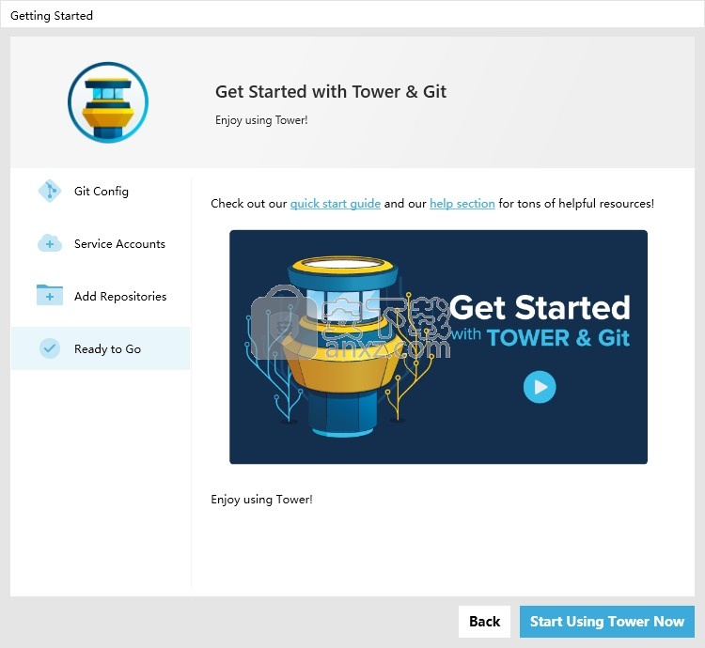
Task: Click the 'Get Started with Tower & Git' heading
Action: (x=331, y=92)
